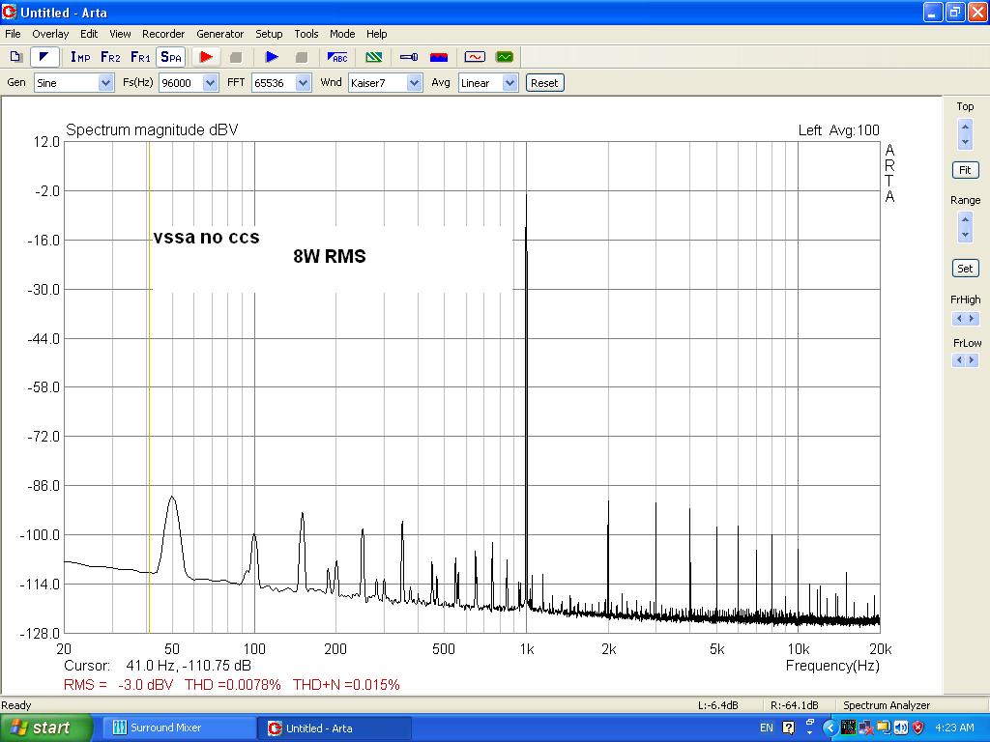Activate the Spa spectrum analyzer mode

tap(171, 57)
